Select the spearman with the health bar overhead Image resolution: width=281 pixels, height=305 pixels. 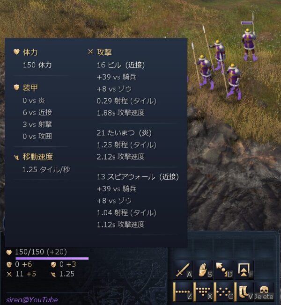[249, 44]
